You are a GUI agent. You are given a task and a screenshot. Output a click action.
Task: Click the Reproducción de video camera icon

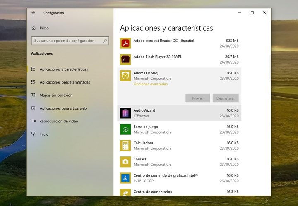[x=33, y=121]
